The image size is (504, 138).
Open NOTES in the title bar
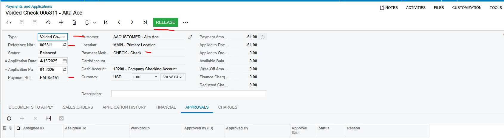click(x=389, y=8)
